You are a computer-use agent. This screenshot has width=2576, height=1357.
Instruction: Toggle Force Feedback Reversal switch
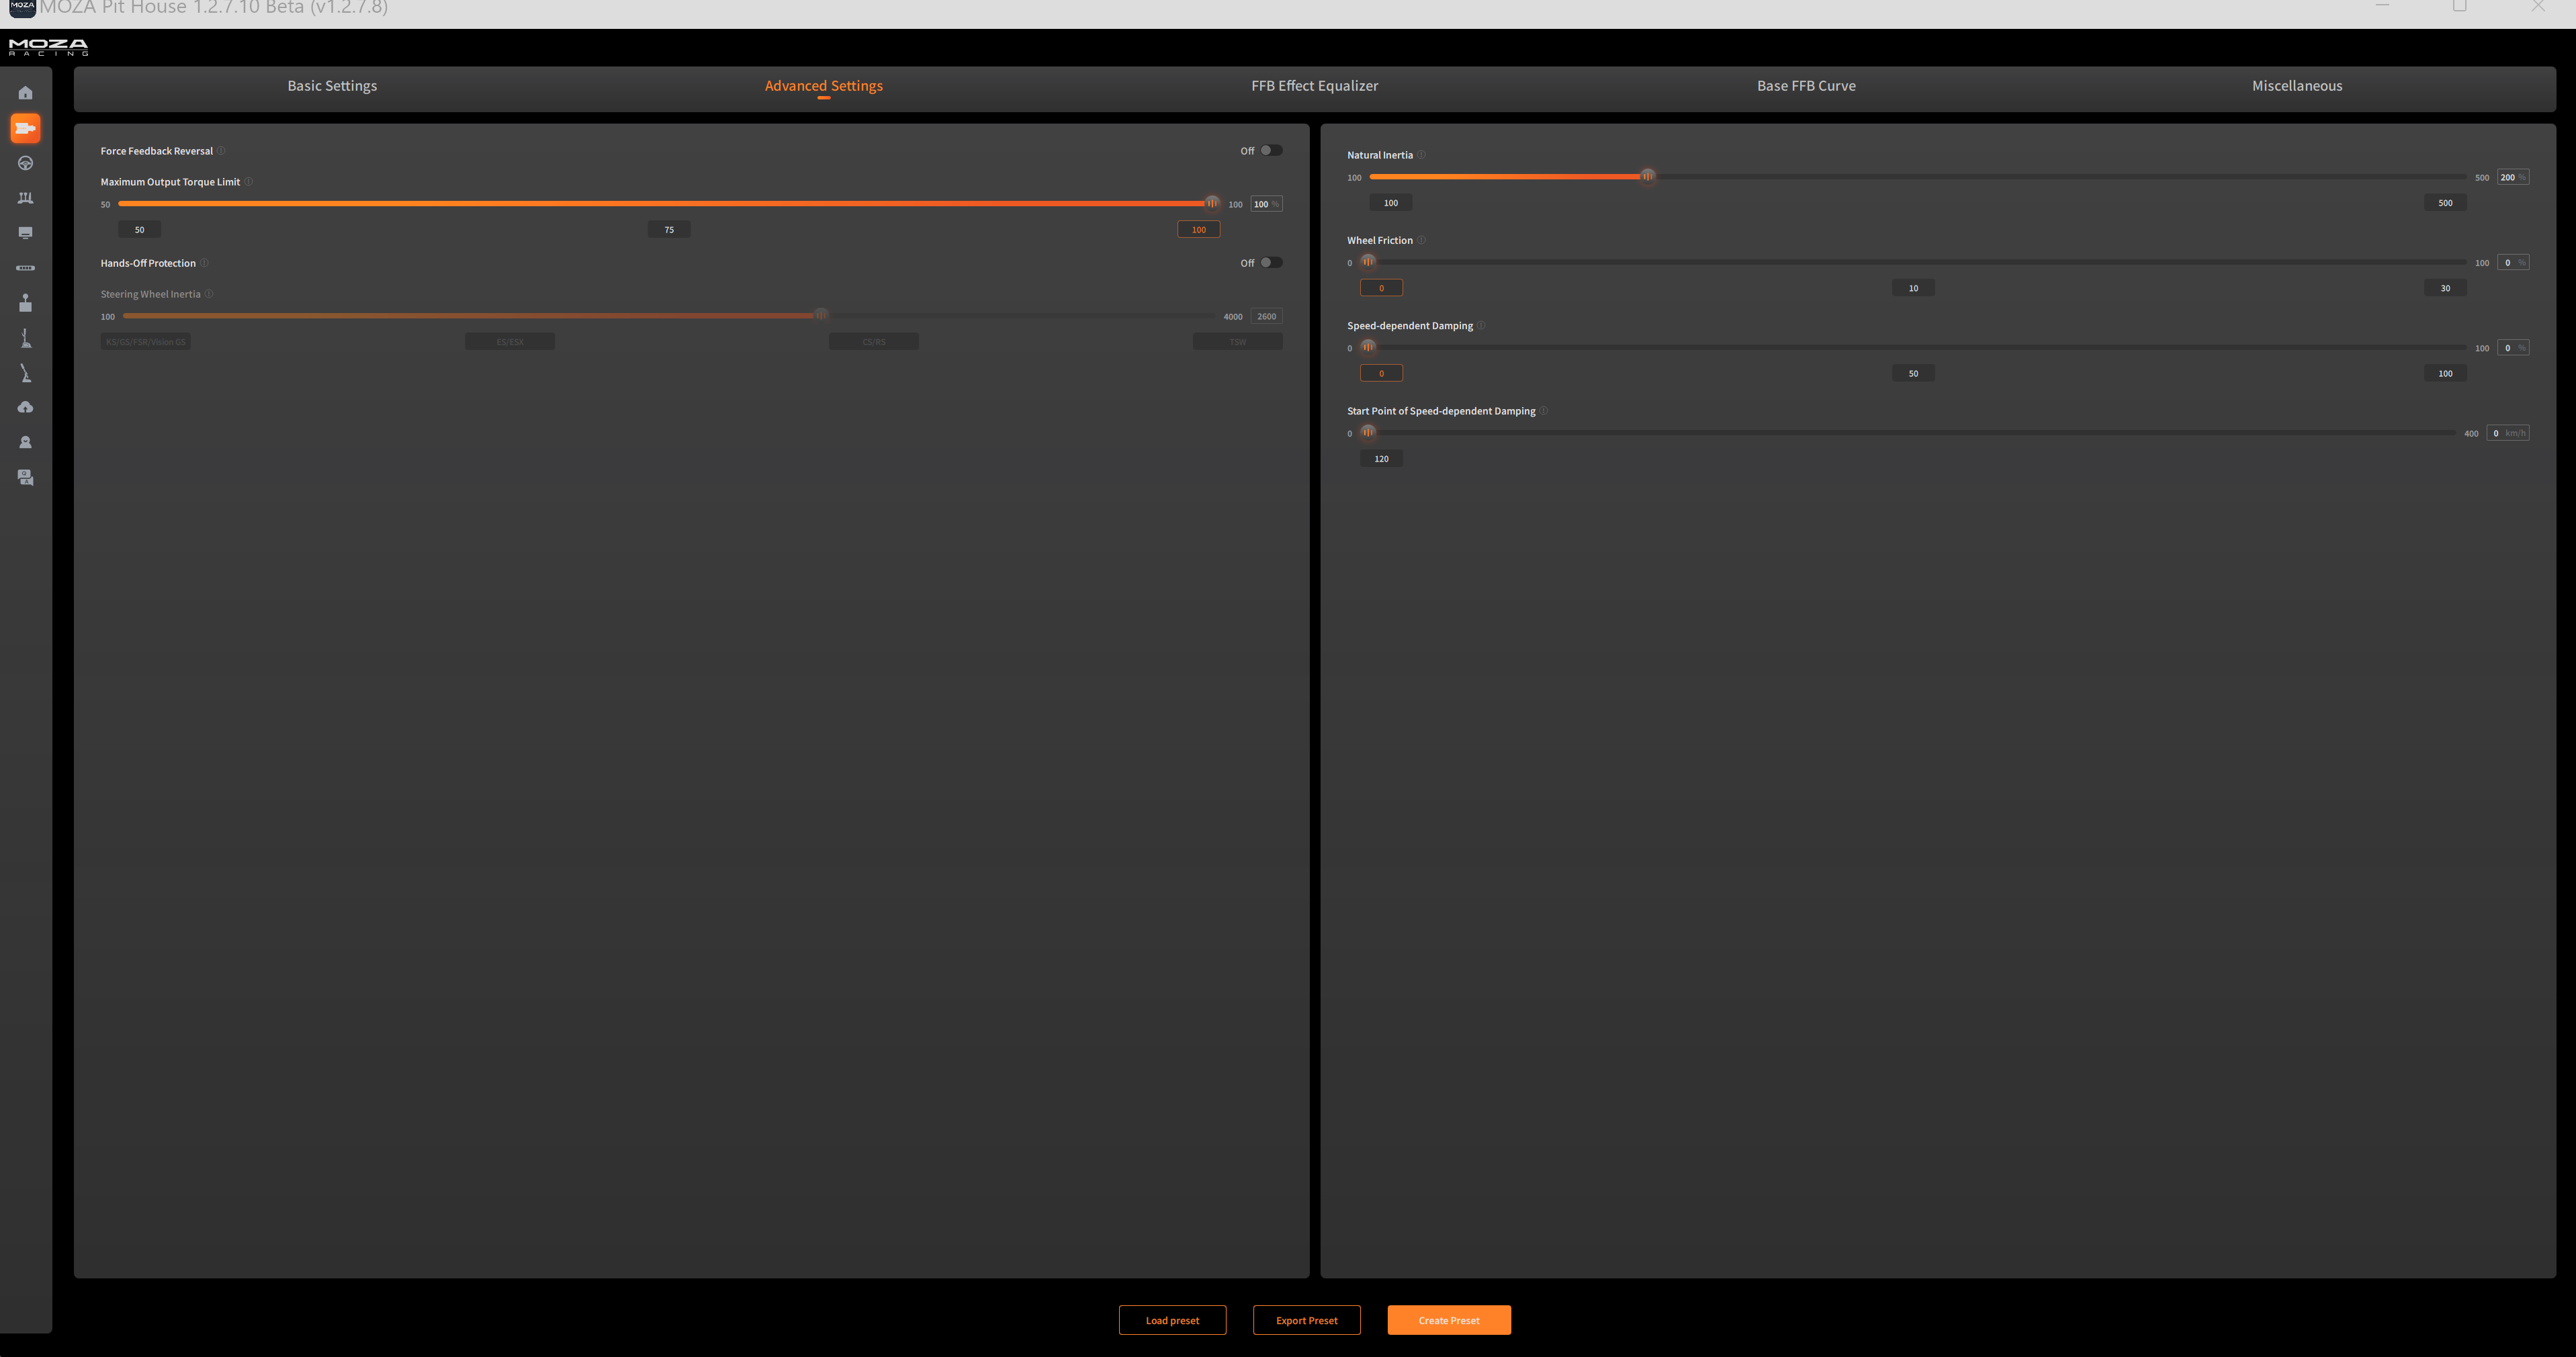[x=1270, y=151]
